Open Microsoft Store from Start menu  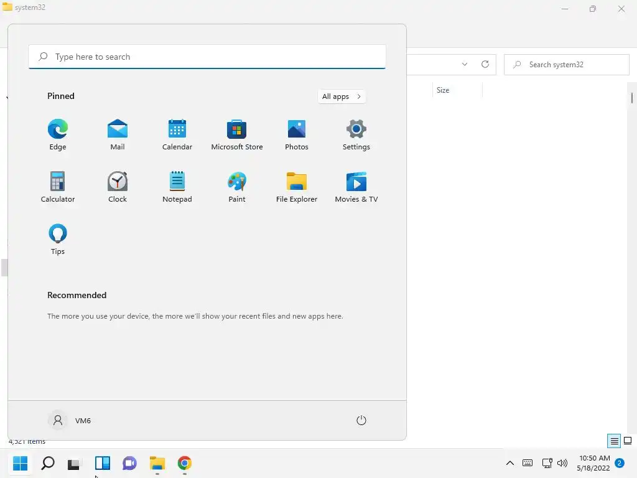tap(237, 135)
